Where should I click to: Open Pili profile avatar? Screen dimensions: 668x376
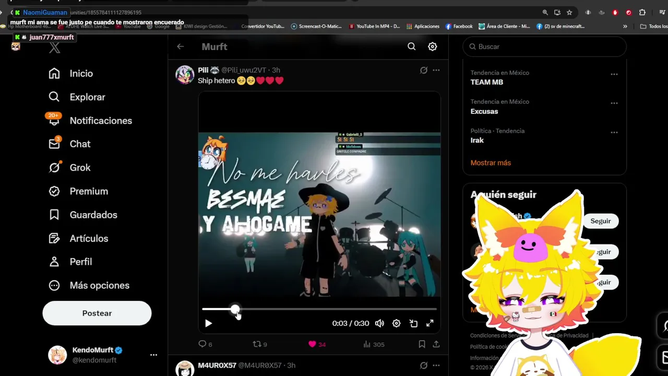tap(185, 75)
